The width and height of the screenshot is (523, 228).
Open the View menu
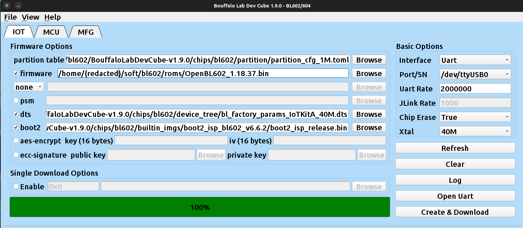click(30, 17)
